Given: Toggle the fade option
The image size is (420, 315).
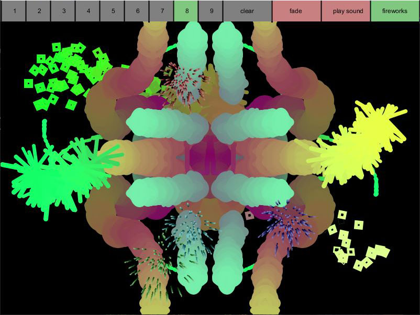Looking at the screenshot, I should (x=296, y=11).
